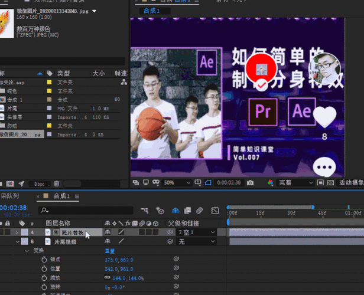This screenshot has height=295, width=364.
Task: Collapse layer 6 片尾视频 properties
Action: point(17,242)
